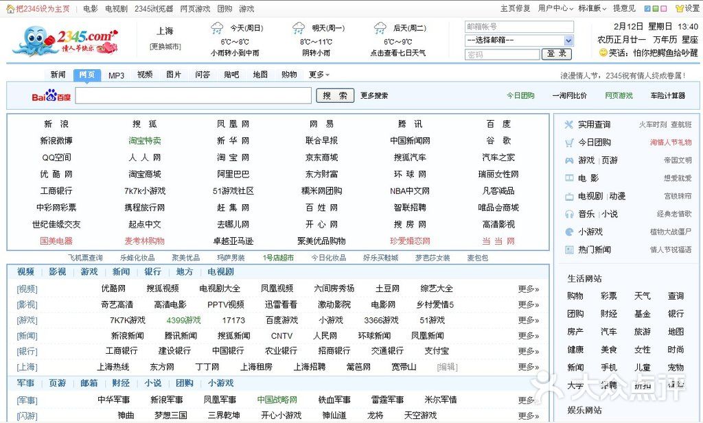Click the 实用查询 wrench icon
The image size is (703, 423).
[x=569, y=125]
